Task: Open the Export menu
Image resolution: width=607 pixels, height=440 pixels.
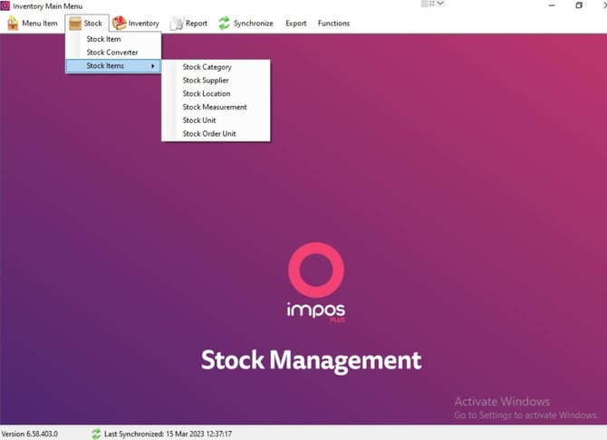Action: click(295, 24)
